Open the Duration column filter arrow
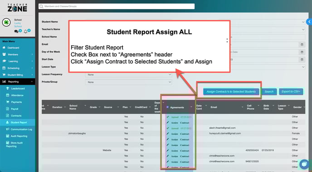This screenshot has height=172, width=312. pos(65,107)
